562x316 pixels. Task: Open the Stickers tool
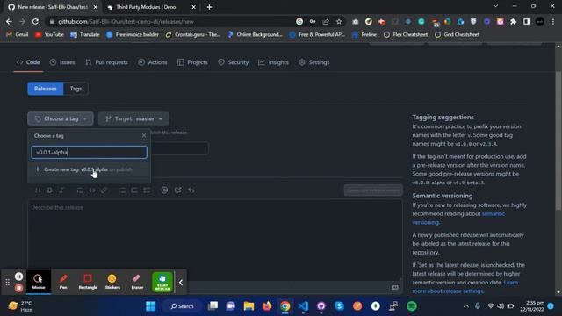pyautogui.click(x=112, y=282)
